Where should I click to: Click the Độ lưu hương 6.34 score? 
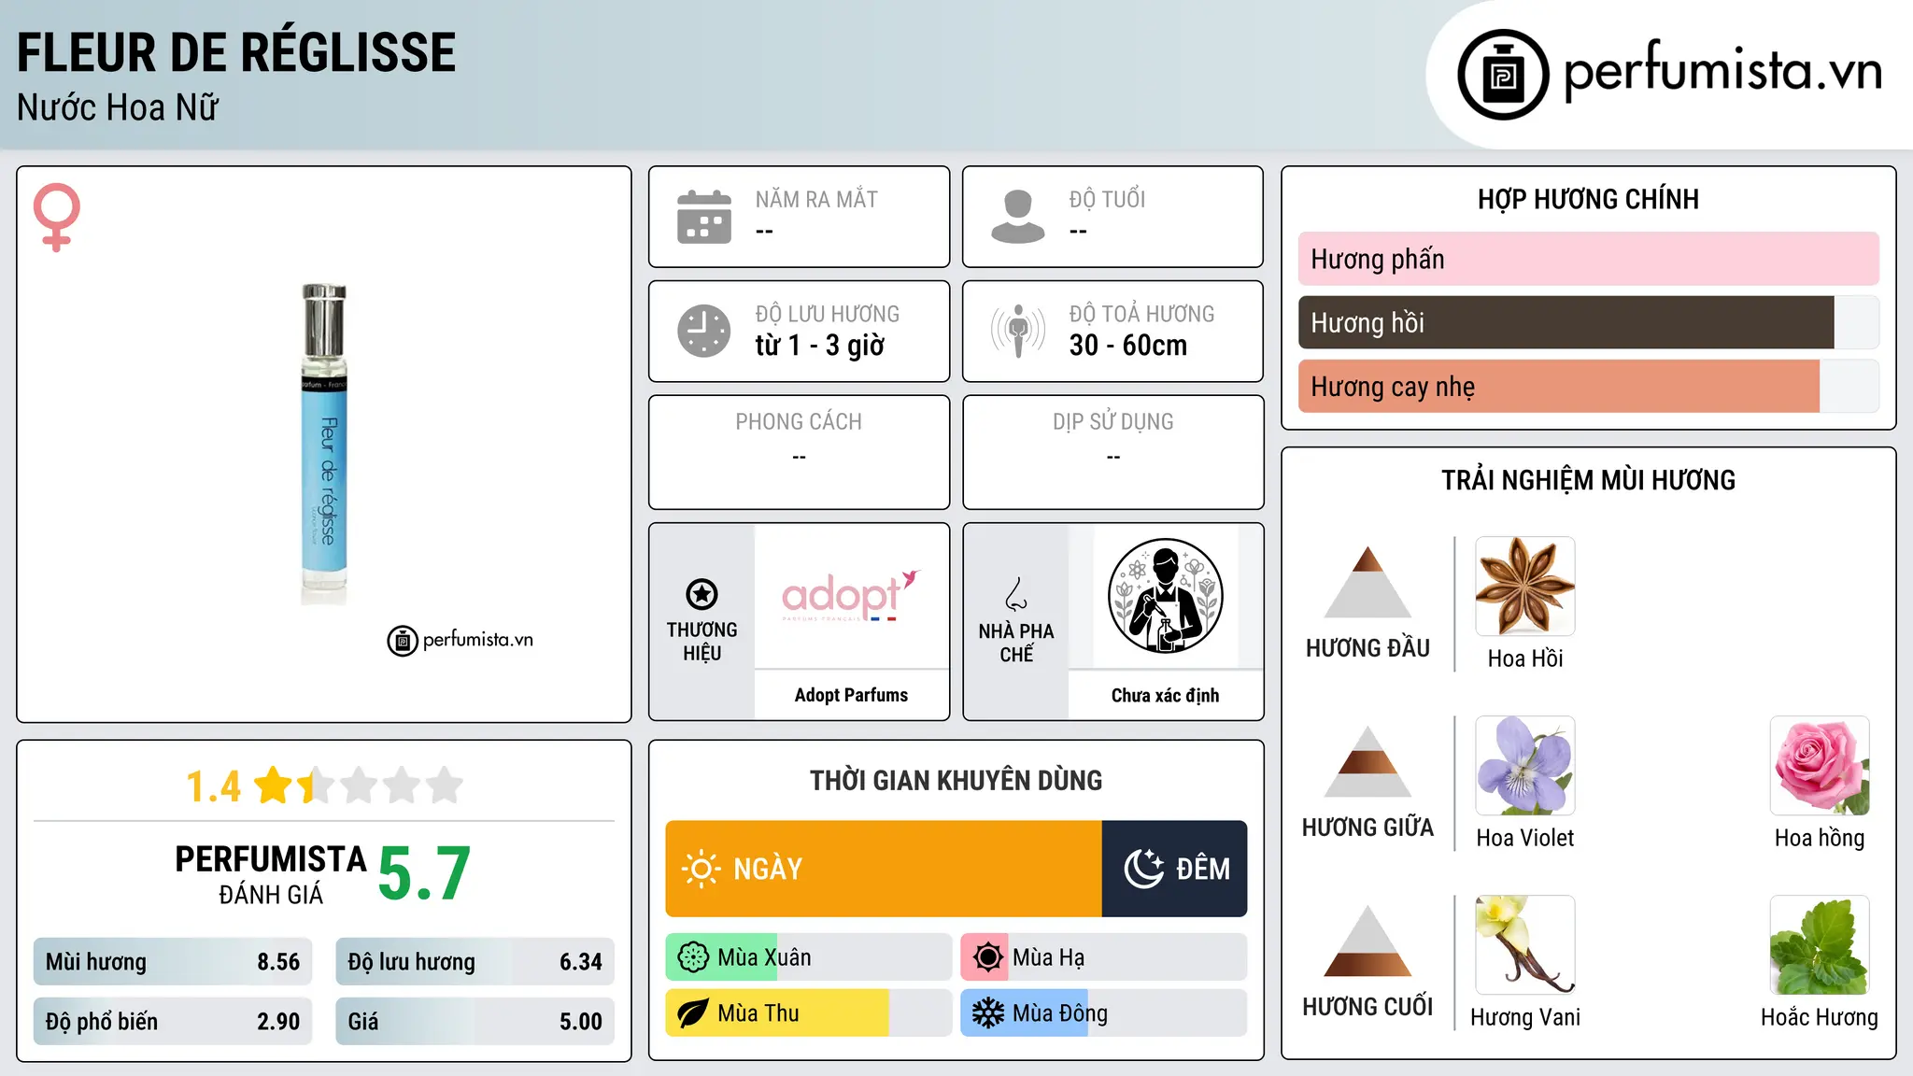[x=475, y=962]
